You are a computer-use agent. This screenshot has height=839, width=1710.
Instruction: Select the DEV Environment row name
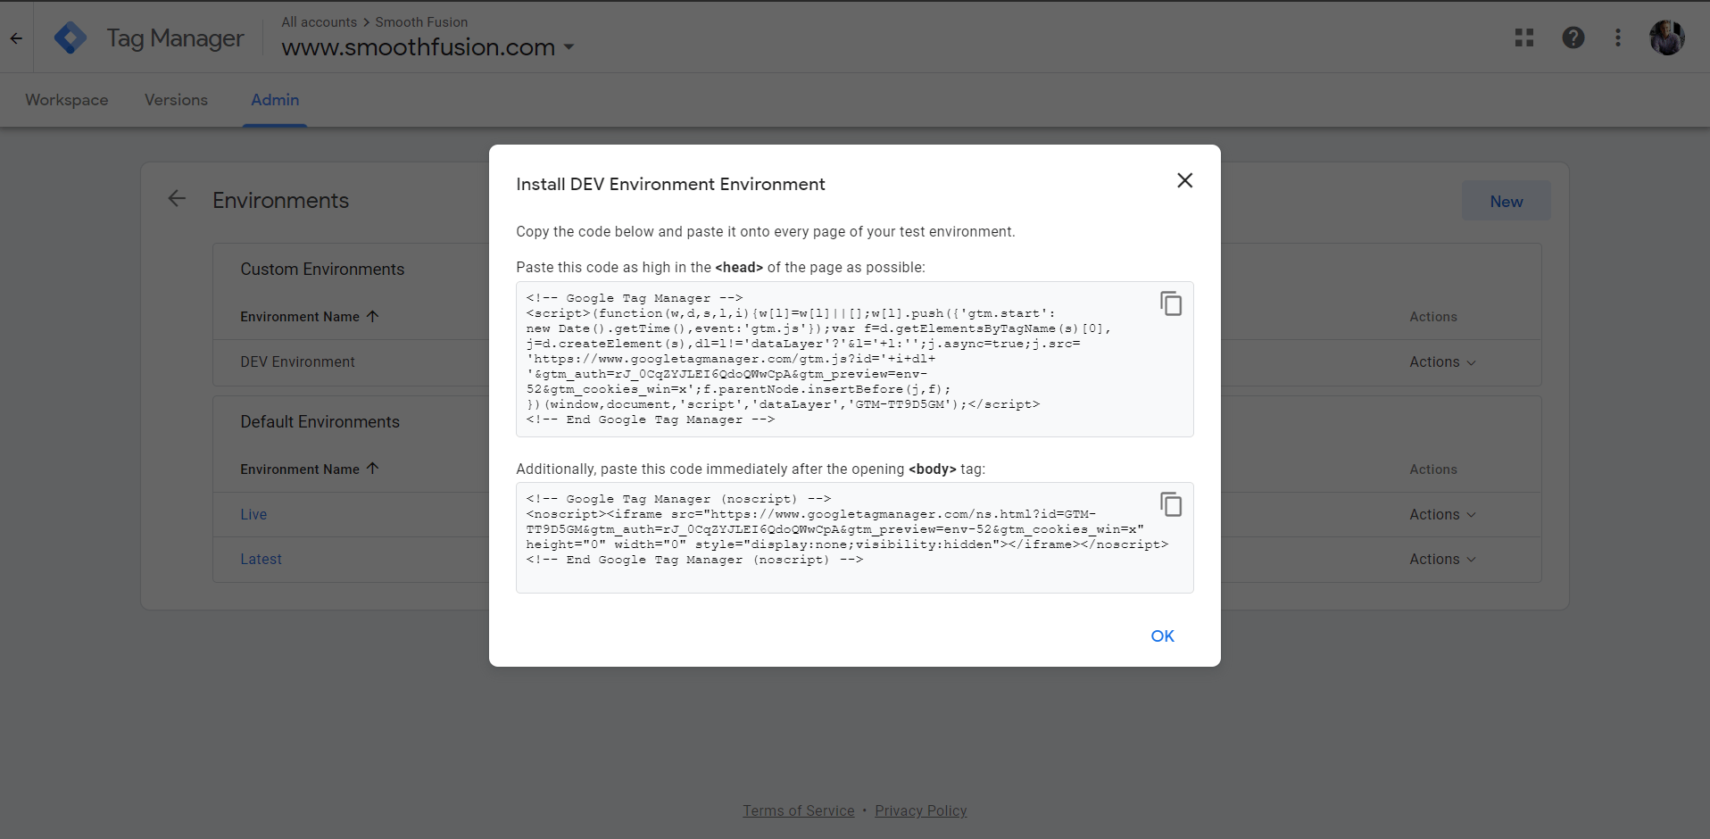297,361
